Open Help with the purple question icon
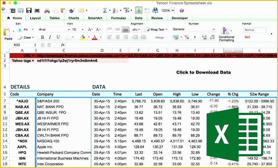Viewport: 278px width, 168px height. coord(182,11)
